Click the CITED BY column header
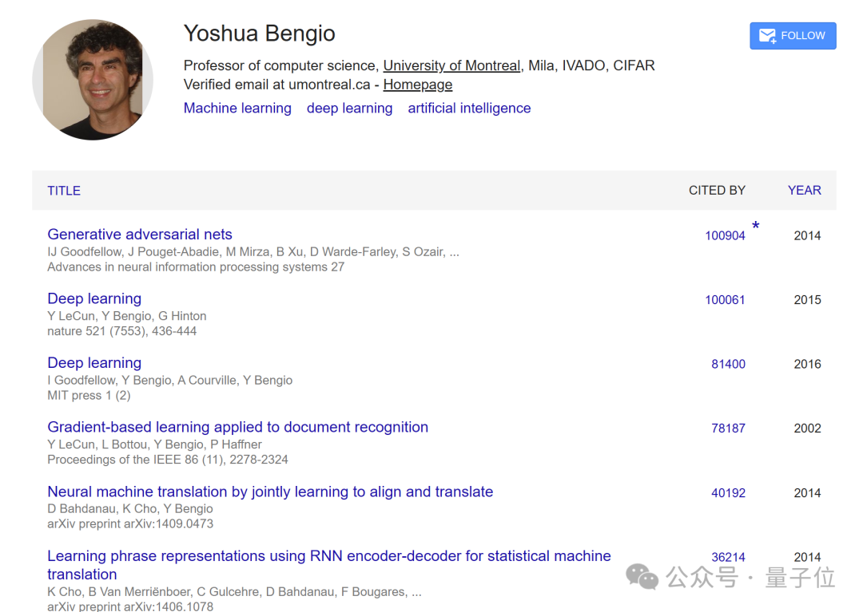Image resolution: width=863 pixels, height=612 pixels. [x=717, y=190]
